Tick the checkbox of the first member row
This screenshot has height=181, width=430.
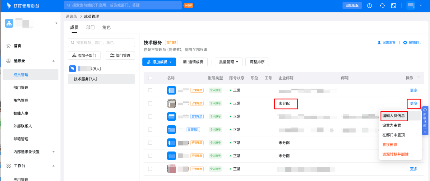[x=150, y=90]
